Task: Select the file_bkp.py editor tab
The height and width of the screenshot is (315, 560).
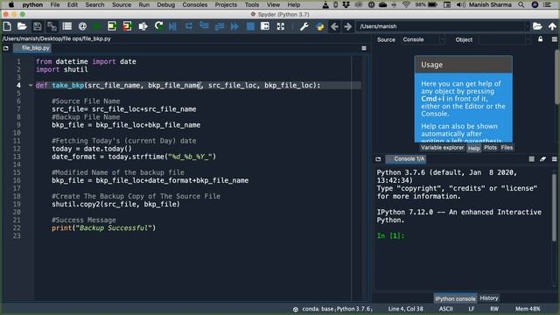Action: (32, 48)
